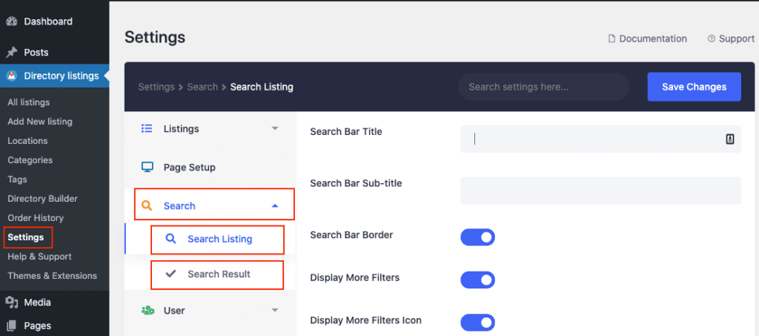Click the User group icon

pos(148,310)
